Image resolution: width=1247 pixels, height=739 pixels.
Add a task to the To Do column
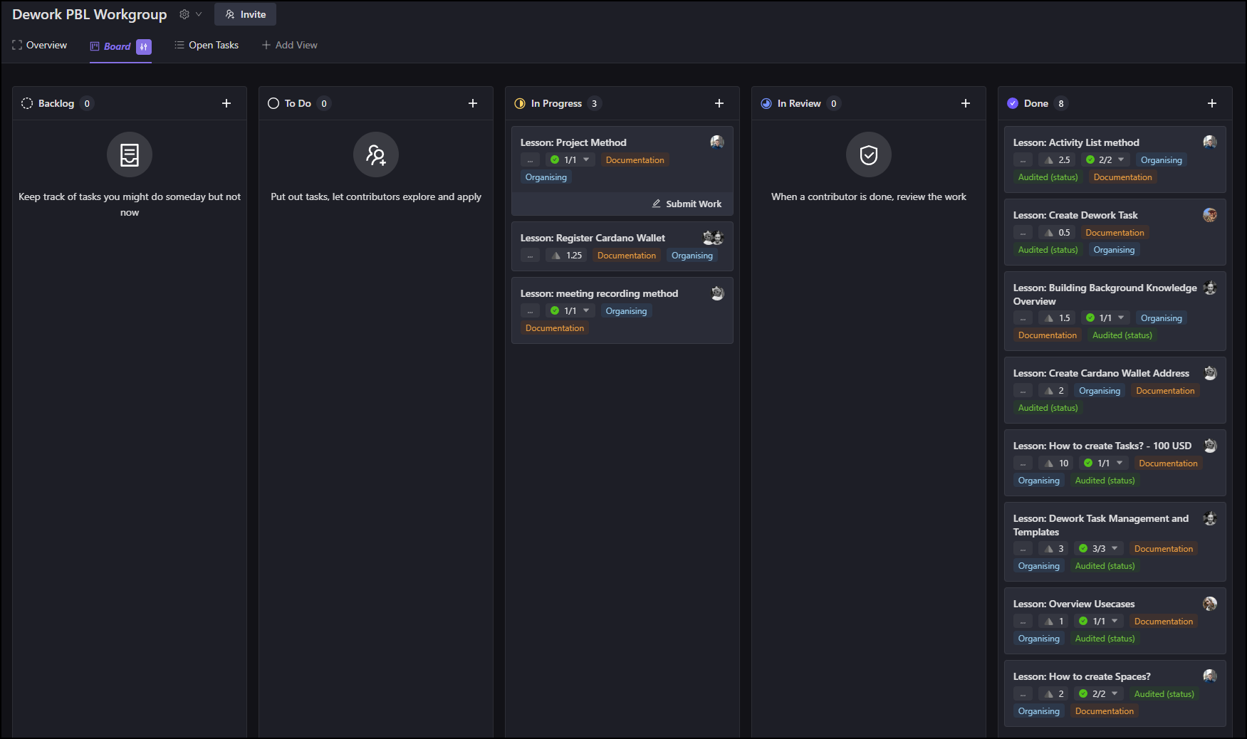click(x=473, y=103)
